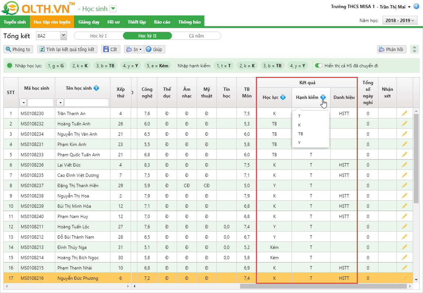Click the Xếp thứ column header
Image resolution: width=423 pixels, height=293 pixels.
[121, 92]
